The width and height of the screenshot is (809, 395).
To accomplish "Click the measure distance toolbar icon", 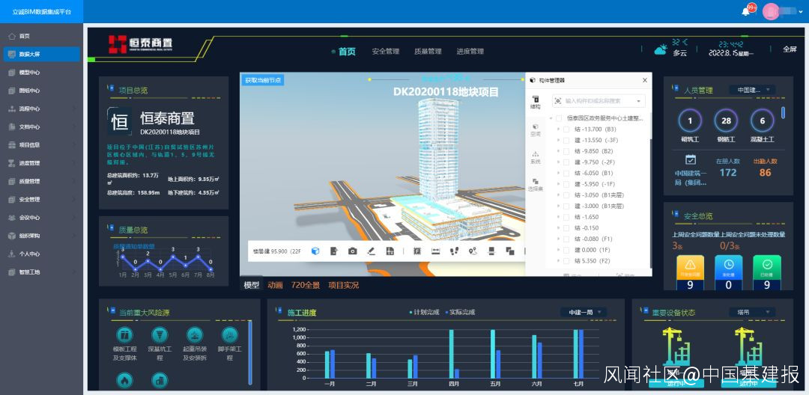I will click(436, 251).
